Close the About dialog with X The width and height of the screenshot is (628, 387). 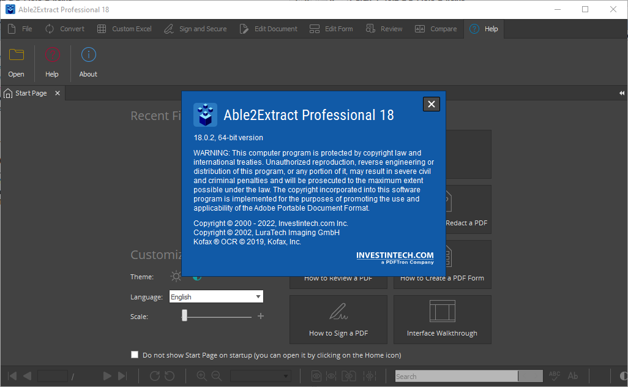(432, 104)
